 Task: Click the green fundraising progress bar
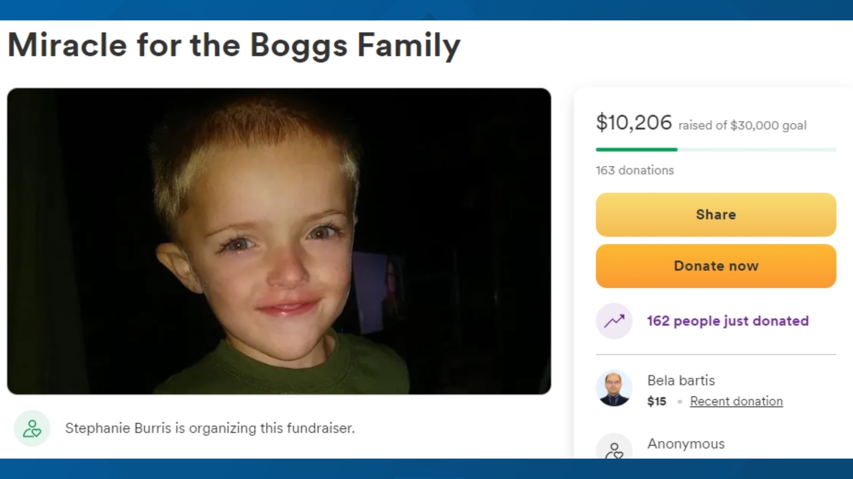(x=636, y=150)
